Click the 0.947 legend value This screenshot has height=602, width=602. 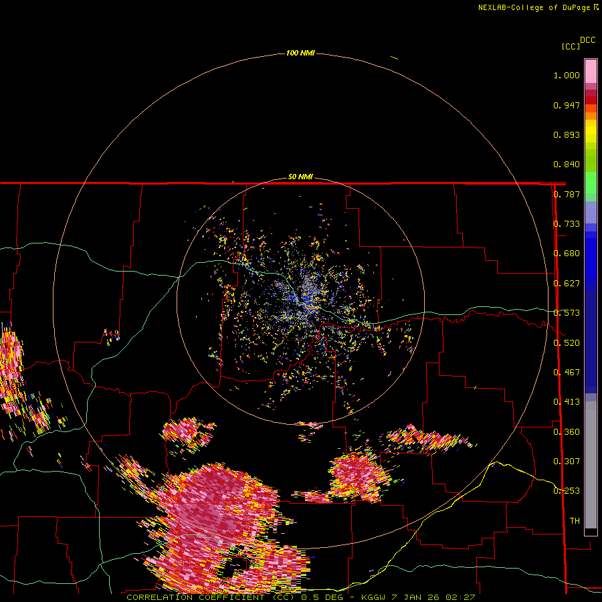(x=567, y=105)
